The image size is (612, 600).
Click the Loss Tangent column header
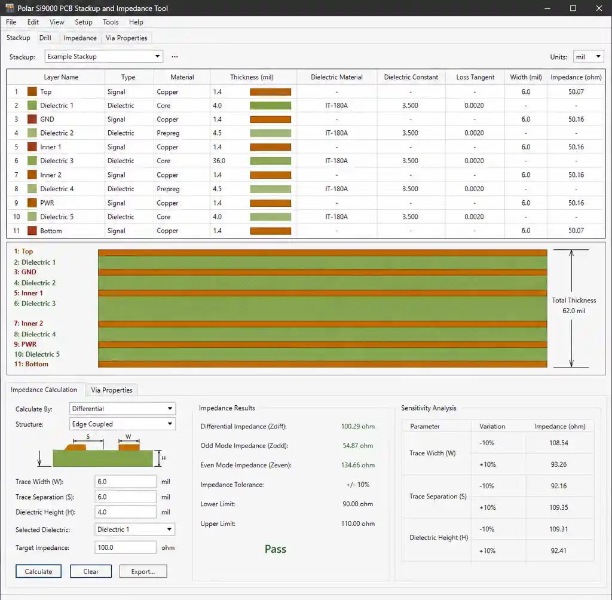475,77
